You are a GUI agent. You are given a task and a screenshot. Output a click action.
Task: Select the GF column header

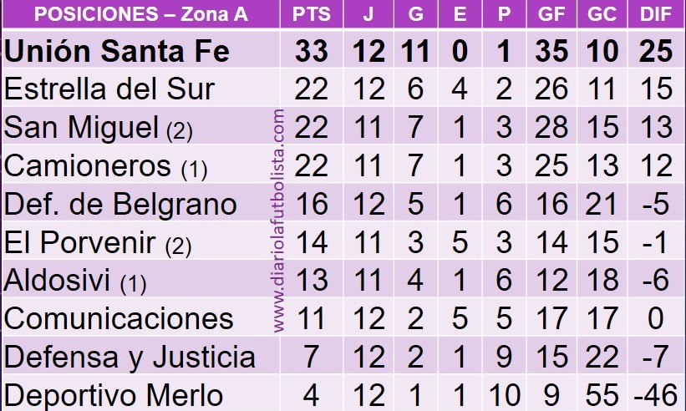point(551,14)
